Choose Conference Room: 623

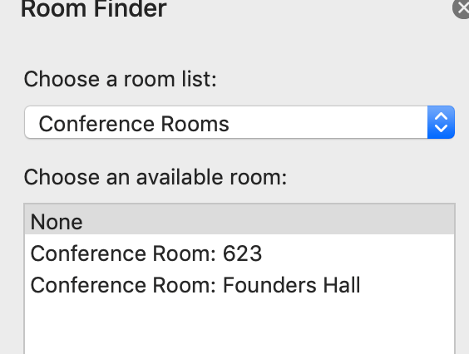[x=239, y=253]
